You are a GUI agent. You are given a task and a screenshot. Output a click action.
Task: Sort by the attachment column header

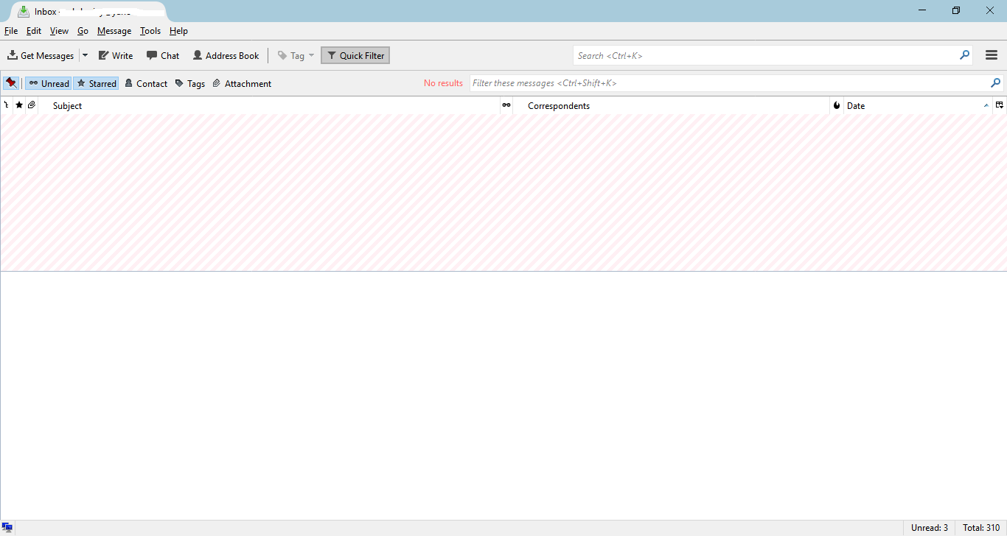[32, 105]
